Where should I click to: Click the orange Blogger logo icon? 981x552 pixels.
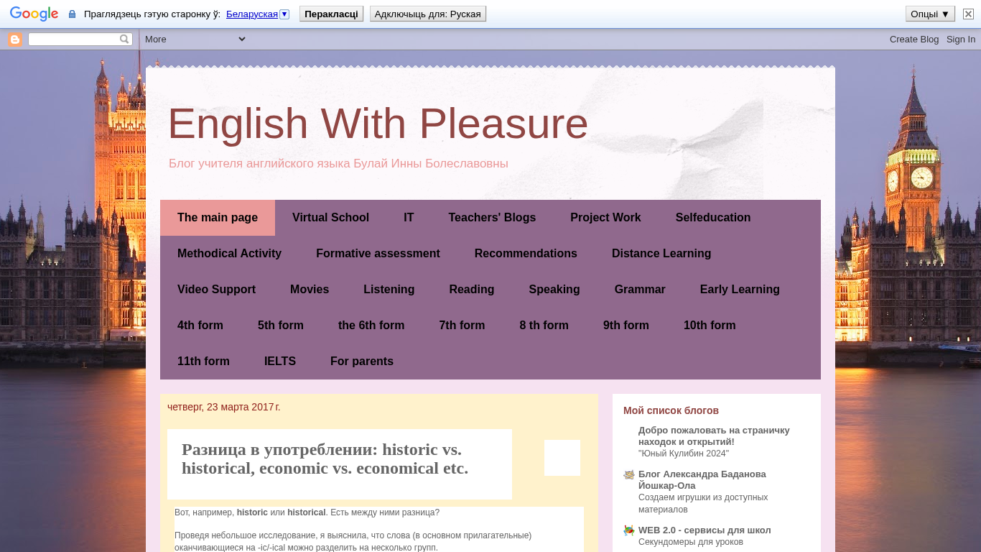coord(15,40)
